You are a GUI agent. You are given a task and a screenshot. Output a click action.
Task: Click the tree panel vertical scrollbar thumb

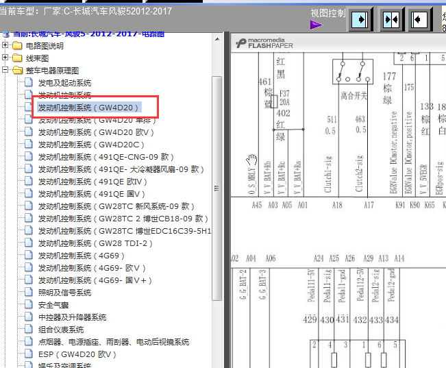click(x=217, y=188)
